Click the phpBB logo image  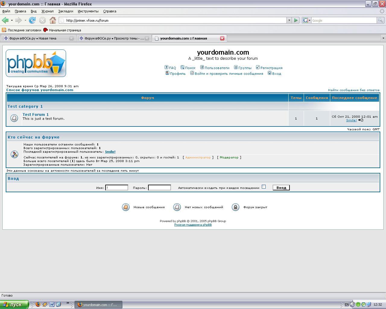[36, 63]
